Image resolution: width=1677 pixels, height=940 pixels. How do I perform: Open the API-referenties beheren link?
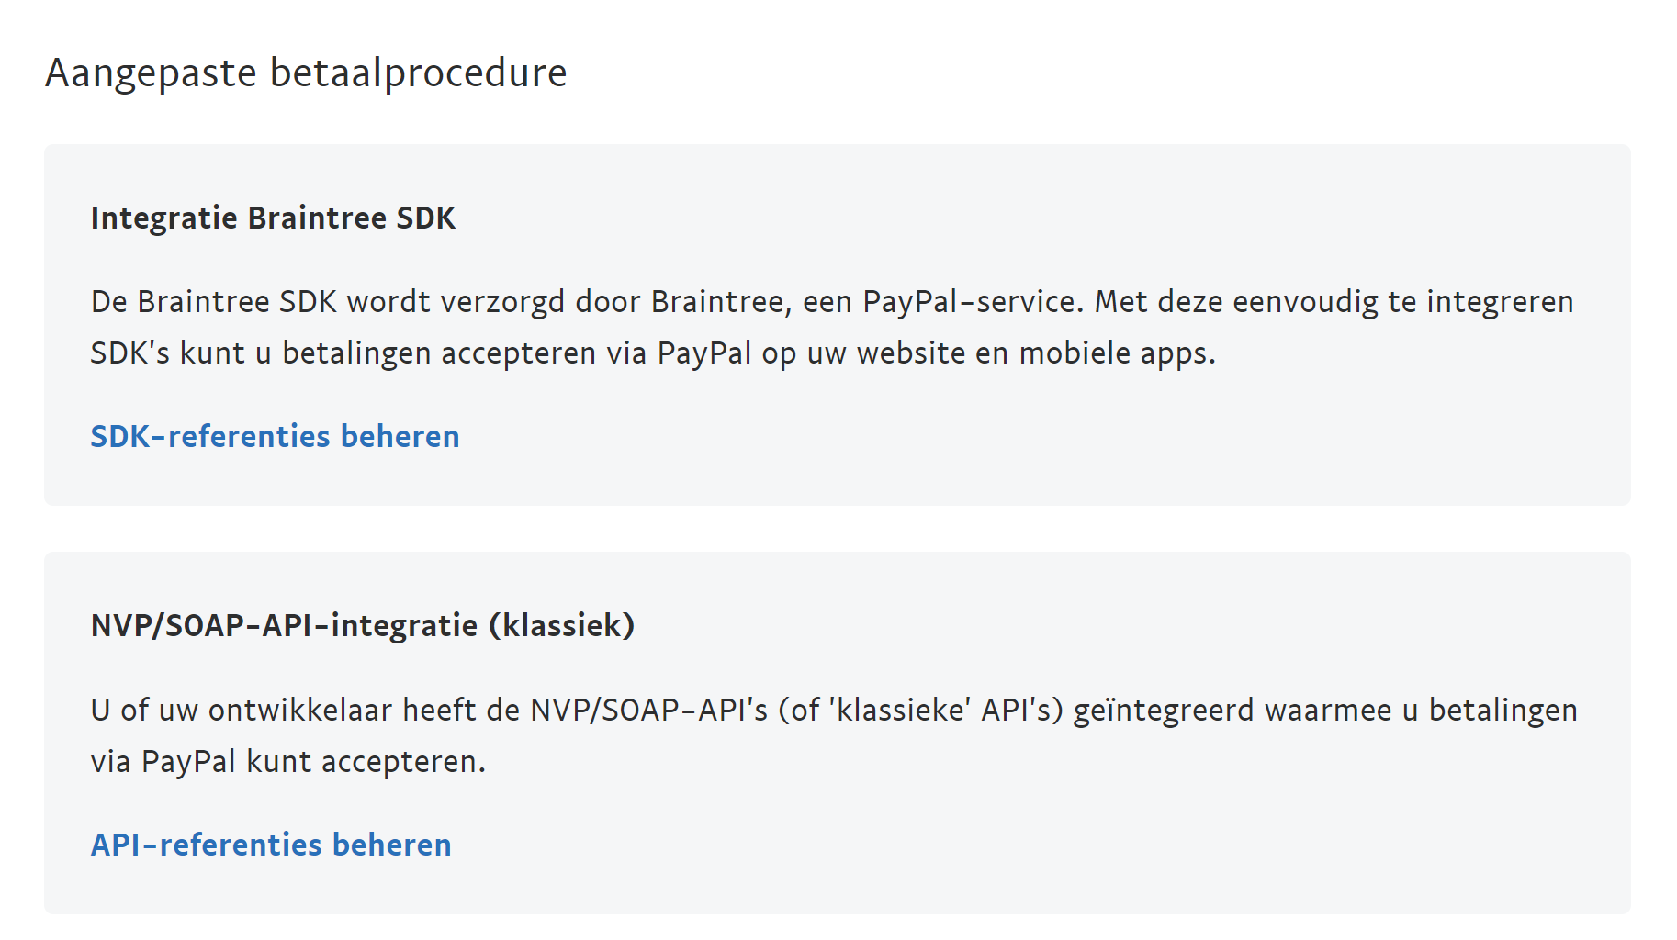click(x=271, y=845)
